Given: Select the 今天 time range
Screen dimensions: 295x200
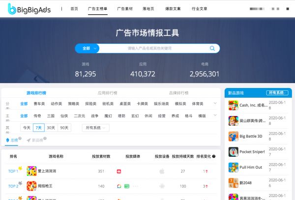Looking at the screenshot, I should pyautogui.click(x=27, y=128).
